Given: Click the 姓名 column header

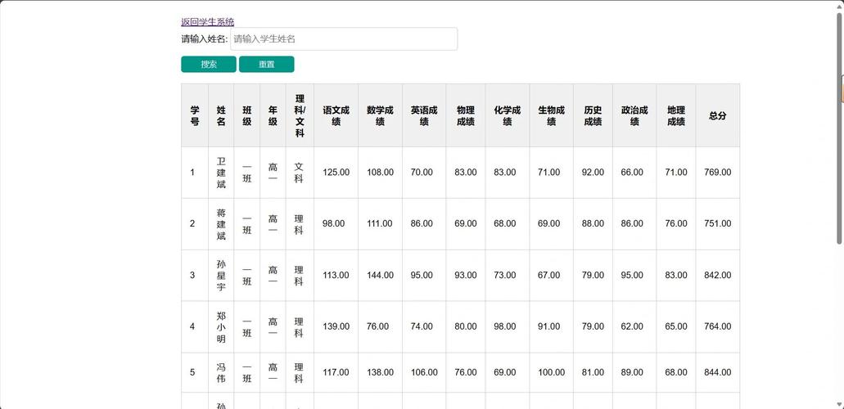Looking at the screenshot, I should 221,115.
